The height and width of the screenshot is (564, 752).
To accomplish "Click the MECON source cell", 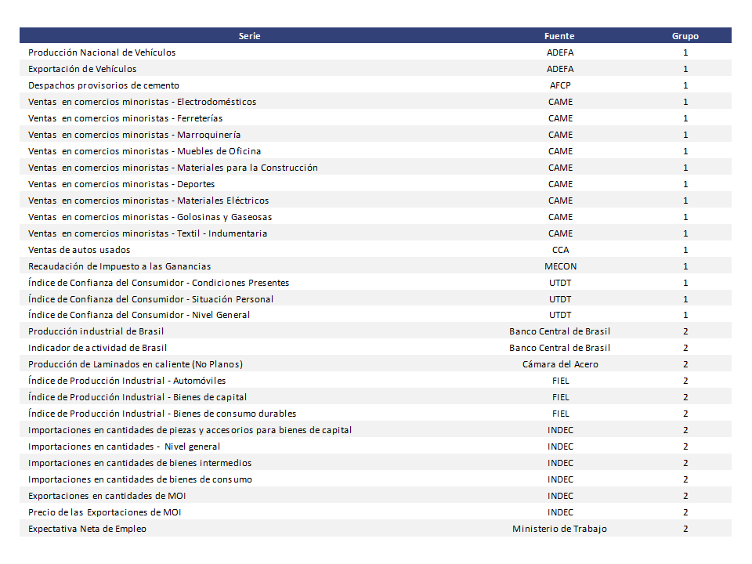I will click(559, 266).
